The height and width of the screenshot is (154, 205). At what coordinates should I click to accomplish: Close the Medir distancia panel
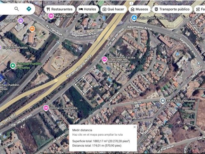[x=135, y=127]
